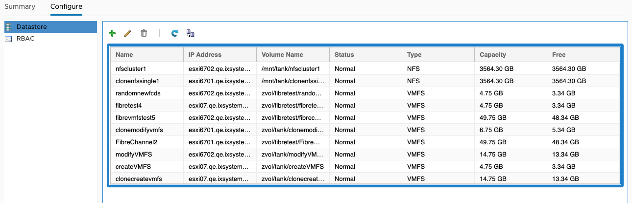Click the Free column header
632x203 pixels.
click(559, 55)
